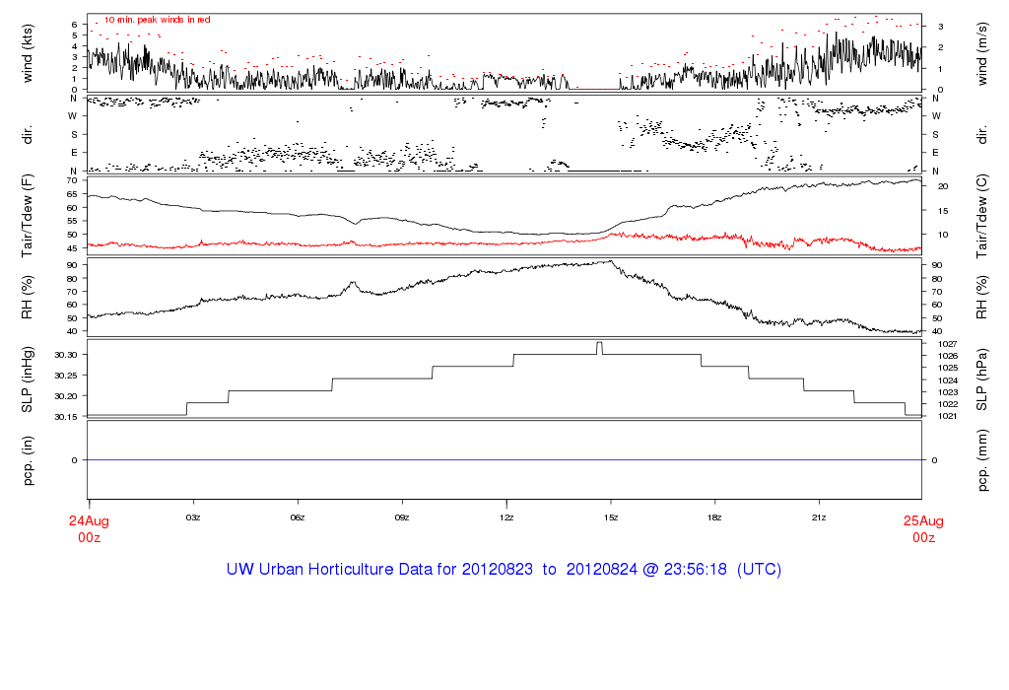The image size is (1009, 690).
Task: Click the '90' tick on left RH axis
Action: click(72, 265)
